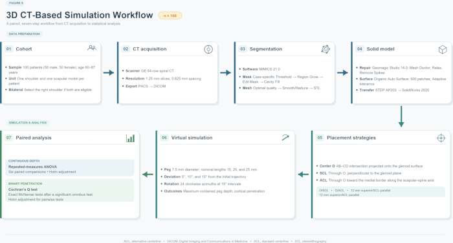The width and height of the screenshot is (453, 243).
Task: Click the Sample 100 patients bullet
Action: [50, 70]
